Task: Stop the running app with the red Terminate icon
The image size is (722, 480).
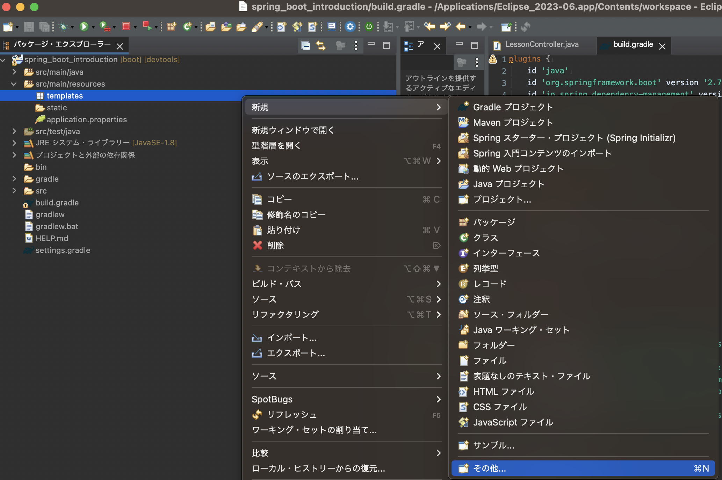Action: (126, 27)
